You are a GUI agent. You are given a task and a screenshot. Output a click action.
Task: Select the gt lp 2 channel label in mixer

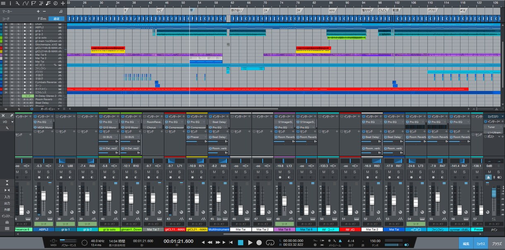coord(87,229)
